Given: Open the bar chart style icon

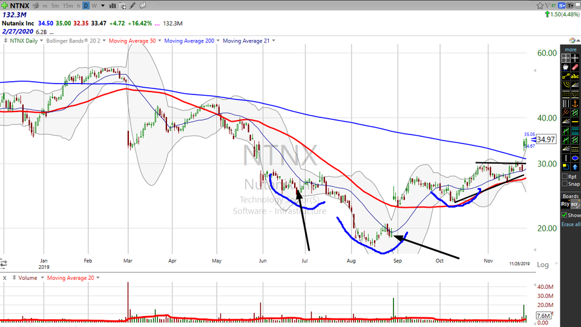Looking at the screenshot, I should pyautogui.click(x=113, y=5).
